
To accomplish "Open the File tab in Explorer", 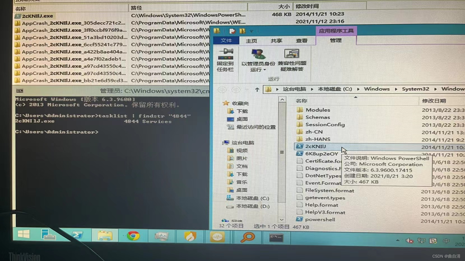I will pos(226,41).
